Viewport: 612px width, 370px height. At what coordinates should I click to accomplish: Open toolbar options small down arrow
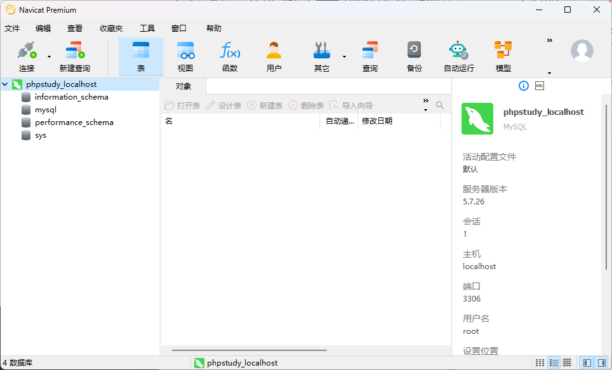coord(550,73)
